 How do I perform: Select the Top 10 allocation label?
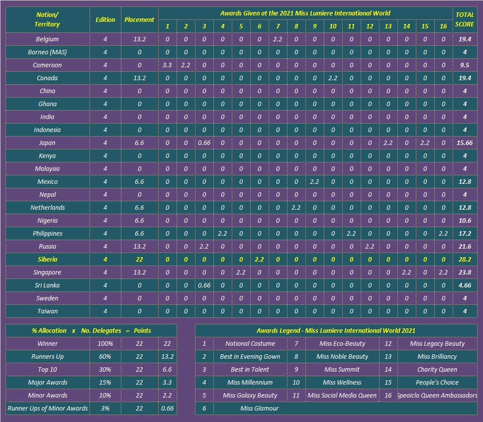(47, 370)
